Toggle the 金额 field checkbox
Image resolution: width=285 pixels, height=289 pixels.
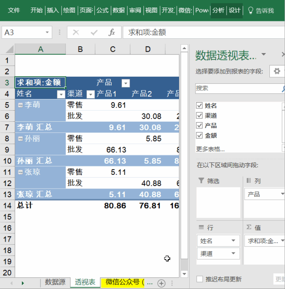coord(199,135)
